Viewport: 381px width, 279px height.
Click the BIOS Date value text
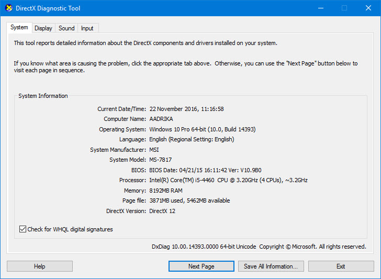[205, 170]
